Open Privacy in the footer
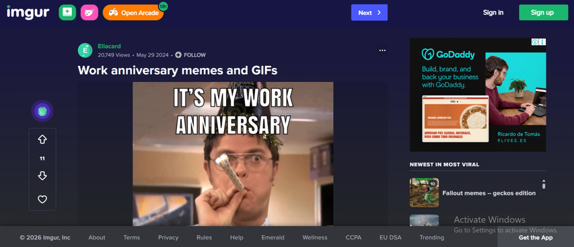 [x=168, y=238]
